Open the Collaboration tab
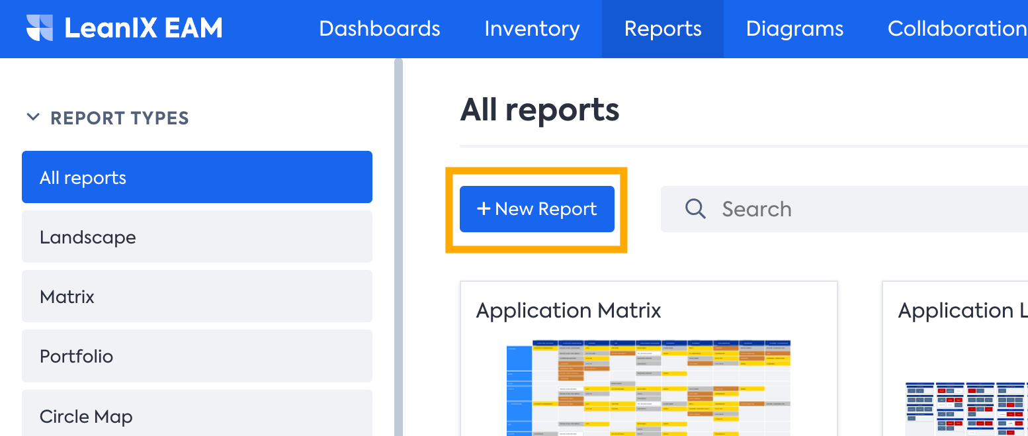The height and width of the screenshot is (436, 1028). pos(957,28)
